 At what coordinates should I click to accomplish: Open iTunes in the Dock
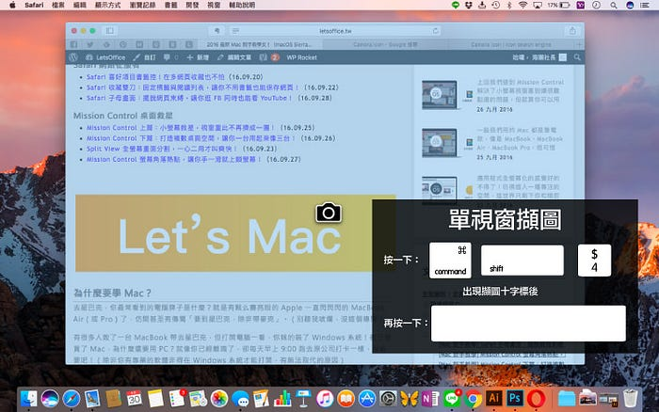point(325,398)
